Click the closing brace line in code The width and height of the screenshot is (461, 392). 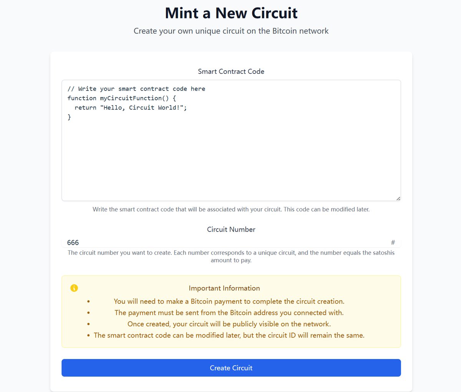click(70, 117)
